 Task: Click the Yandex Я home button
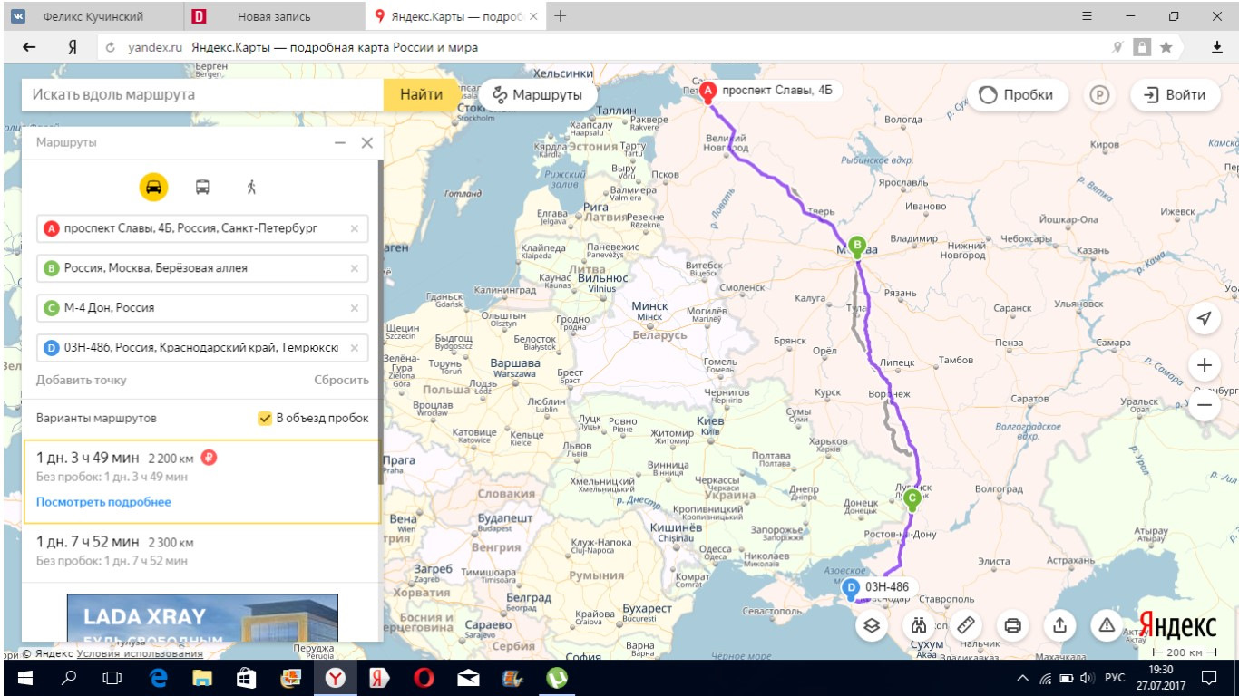click(72, 47)
